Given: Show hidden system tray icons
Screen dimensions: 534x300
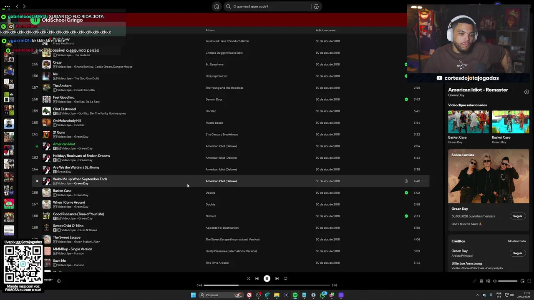Looking at the screenshot, I should point(479,295).
